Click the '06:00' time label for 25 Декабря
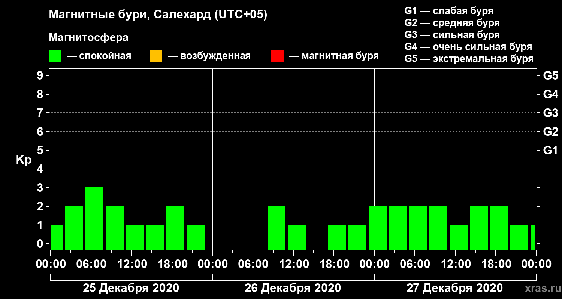This screenshot has width=562, height=299. pyautogui.click(x=91, y=264)
